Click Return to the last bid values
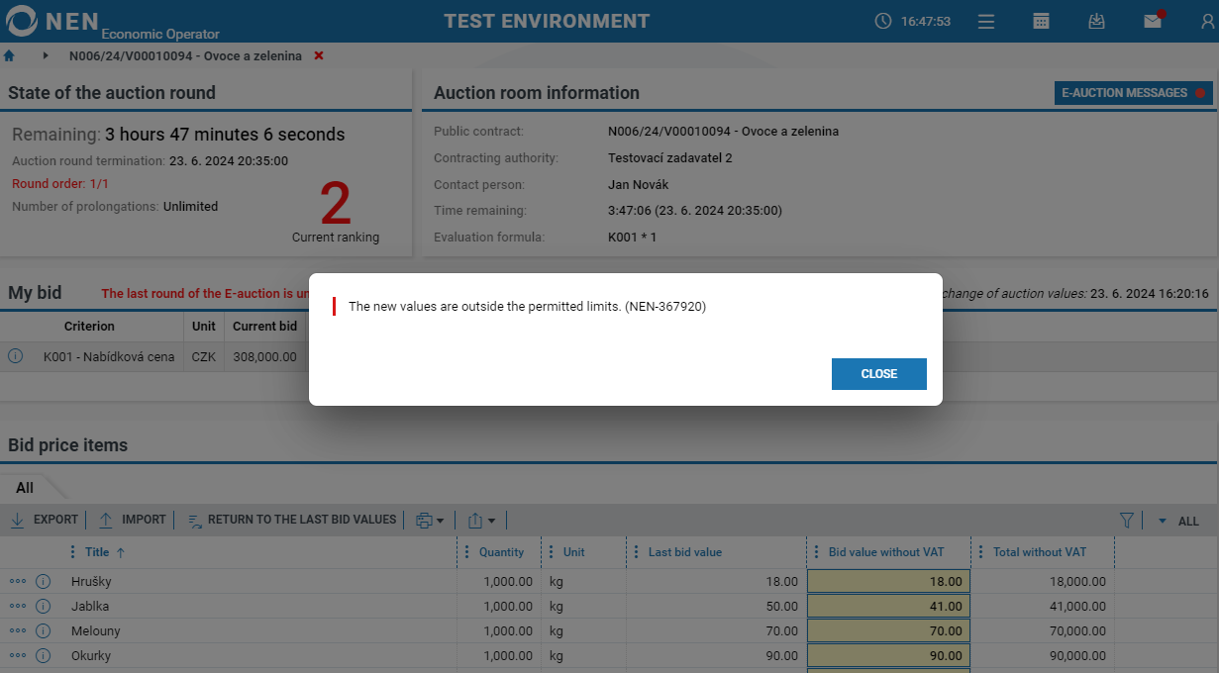The width and height of the screenshot is (1219, 673). point(292,520)
